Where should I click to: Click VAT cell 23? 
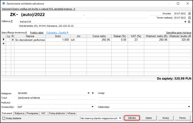point(136,40)
